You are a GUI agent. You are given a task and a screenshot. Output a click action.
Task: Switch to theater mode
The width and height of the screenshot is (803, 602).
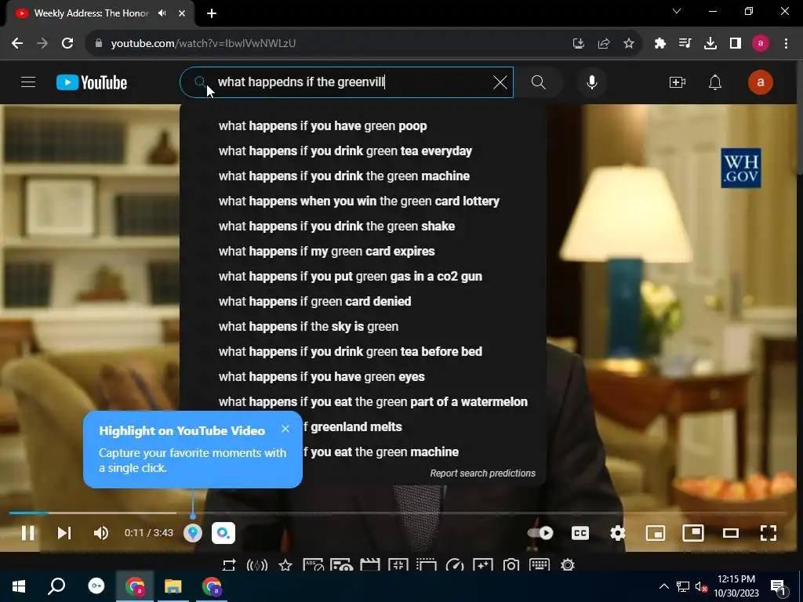coord(731,533)
